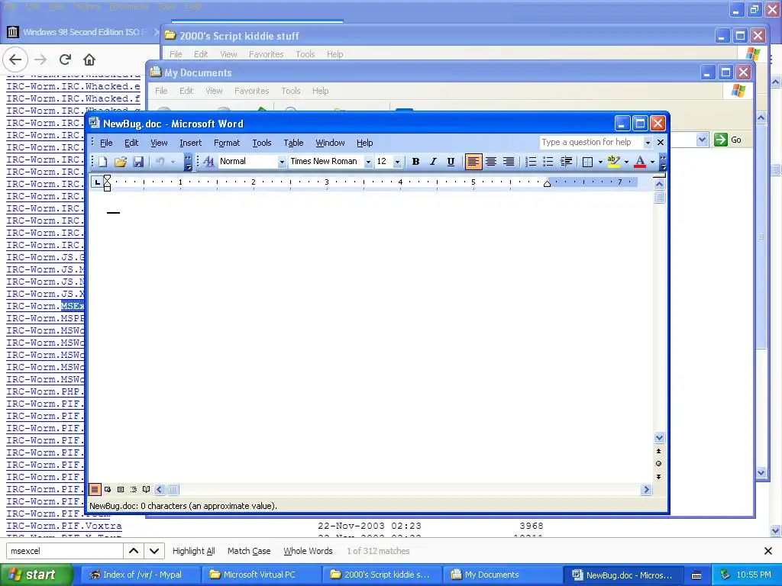
Task: Open the Format menu in Word
Action: (x=227, y=143)
